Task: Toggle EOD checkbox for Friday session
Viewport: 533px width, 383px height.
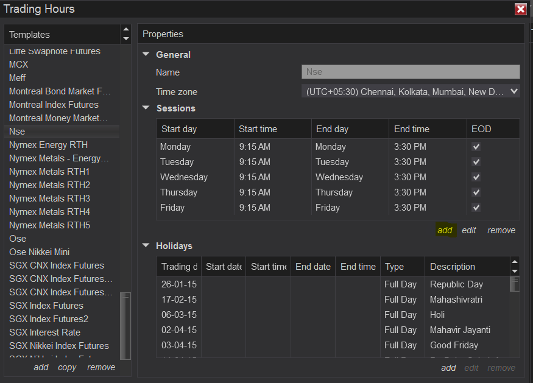Action: [x=476, y=208]
